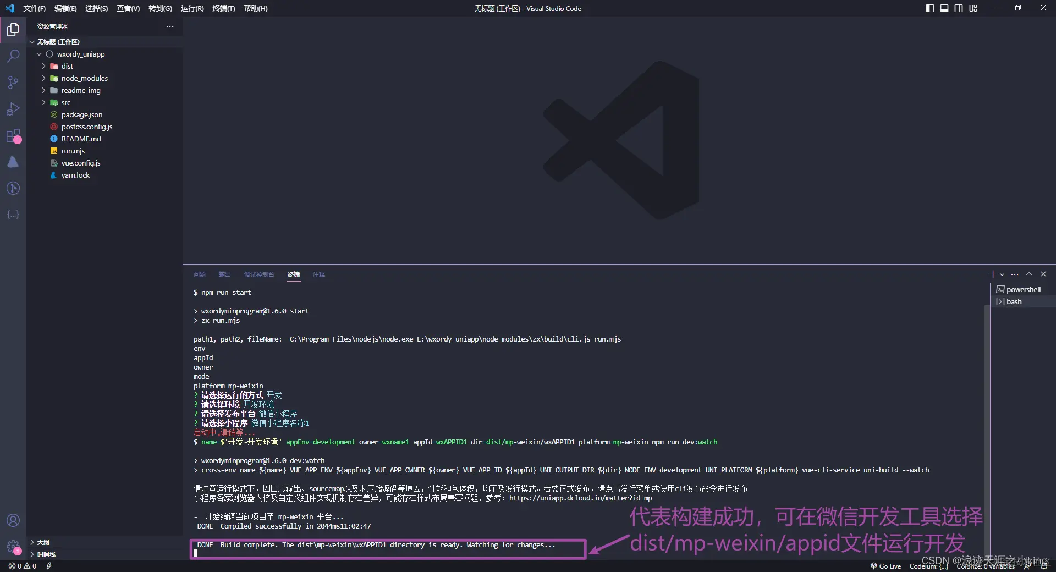The height and width of the screenshot is (572, 1056).
Task: Open Customize Layout icon
Action: (974, 8)
